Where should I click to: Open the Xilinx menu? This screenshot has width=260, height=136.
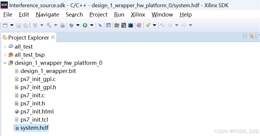point(138,14)
